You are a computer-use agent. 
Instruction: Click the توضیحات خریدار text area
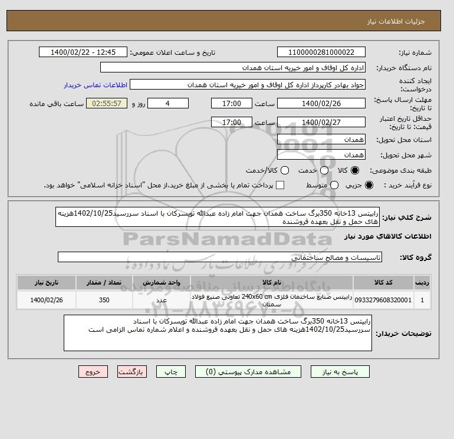(218, 333)
